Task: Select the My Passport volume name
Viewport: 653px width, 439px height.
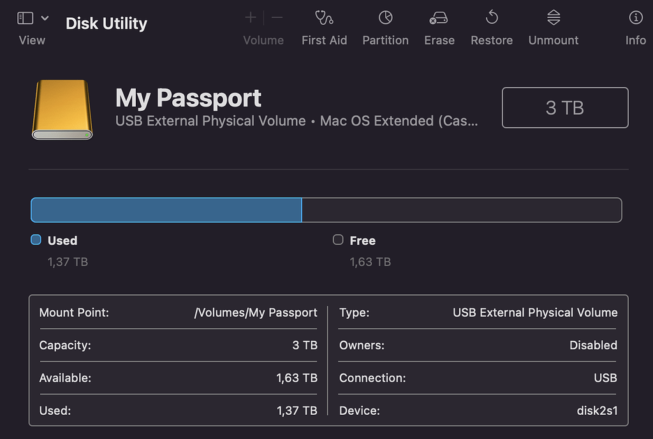Action: pyautogui.click(x=187, y=97)
